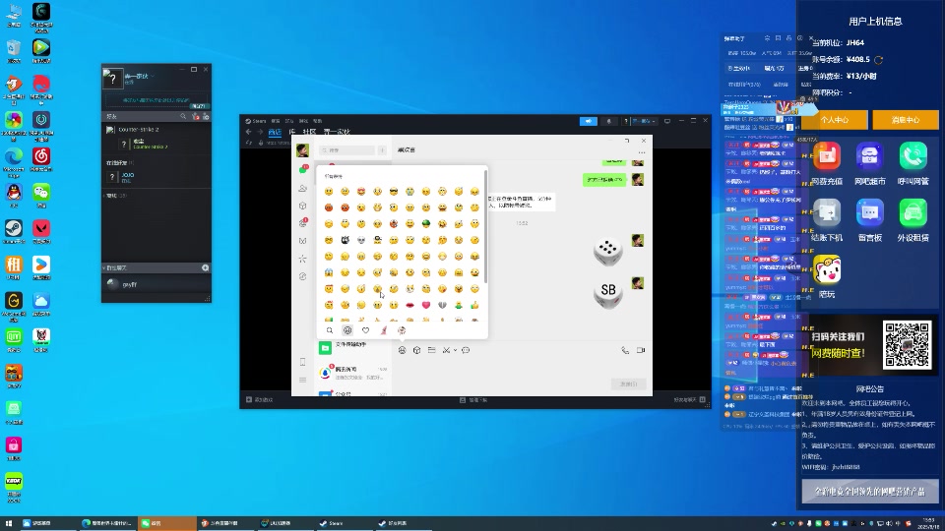
Task: Pick the thumbs-up emoji
Action: pos(474,305)
